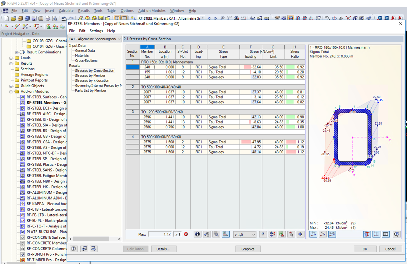
Task: Click column A header above Member No.
Action: [x=147, y=47]
